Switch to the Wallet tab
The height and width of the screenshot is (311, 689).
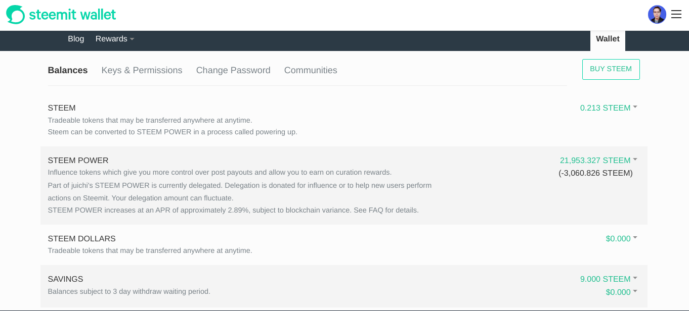click(608, 39)
